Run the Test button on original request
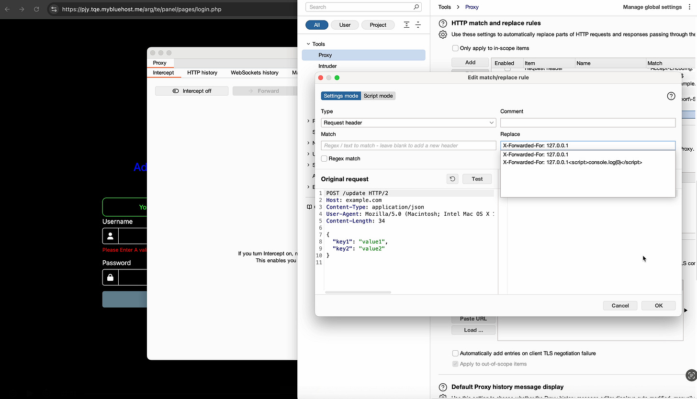The width and height of the screenshot is (697, 399). point(477,179)
